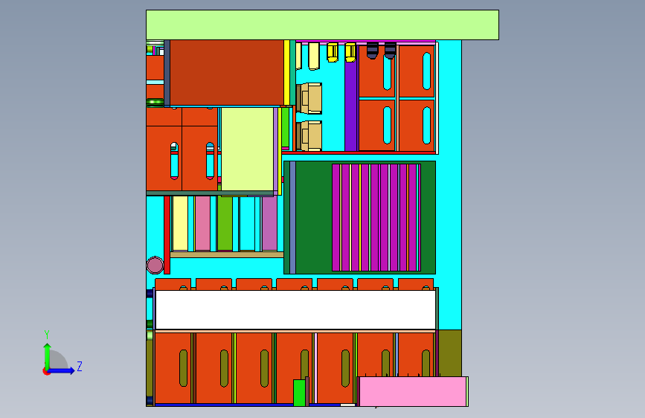Pick the purple vertical bar near the top
The height and width of the screenshot is (418, 645).
coord(350,106)
